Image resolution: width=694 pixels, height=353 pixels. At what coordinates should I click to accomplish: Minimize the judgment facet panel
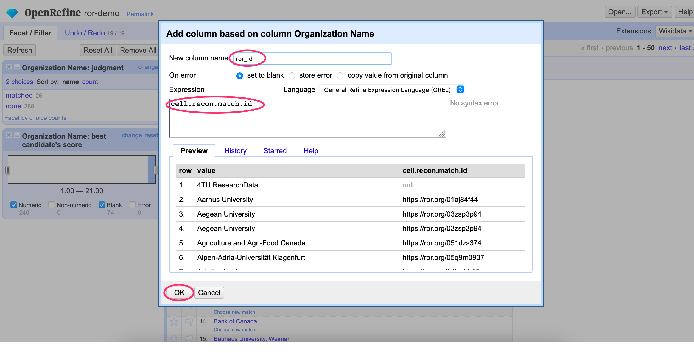click(17, 67)
